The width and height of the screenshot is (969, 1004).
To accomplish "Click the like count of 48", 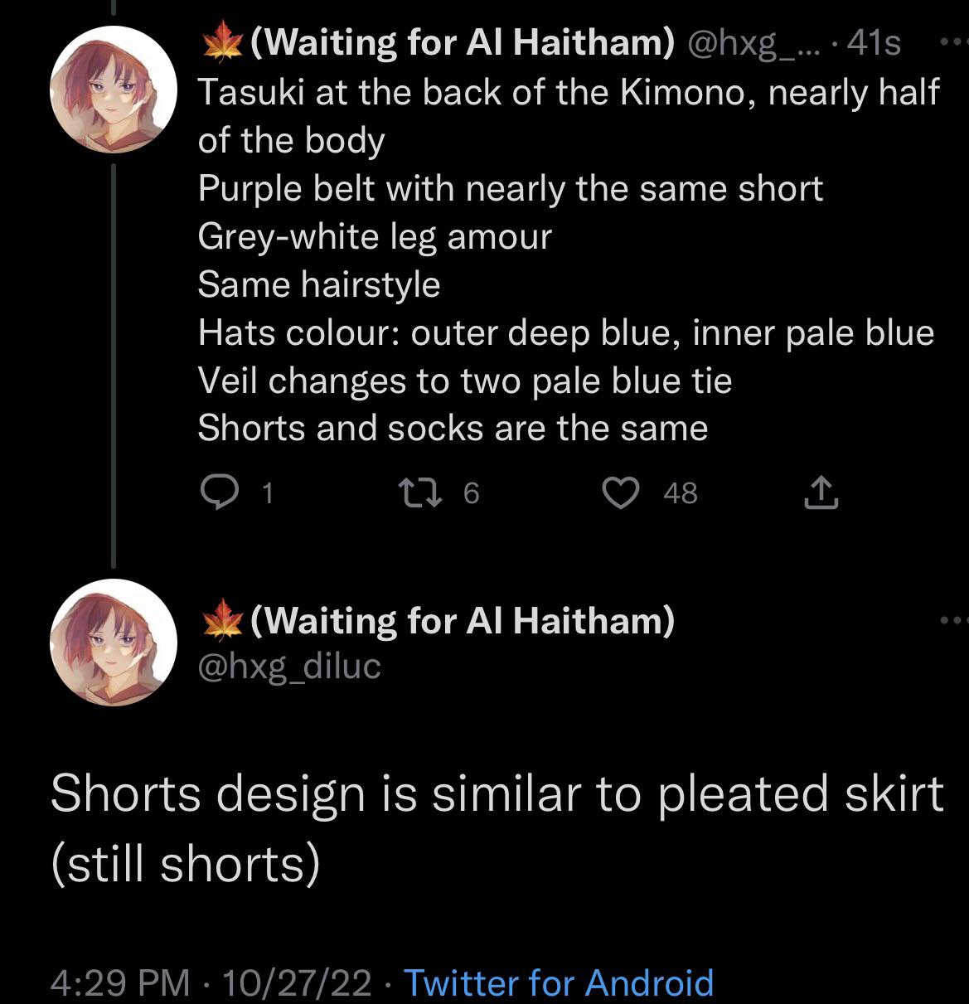I will pyautogui.click(x=680, y=494).
